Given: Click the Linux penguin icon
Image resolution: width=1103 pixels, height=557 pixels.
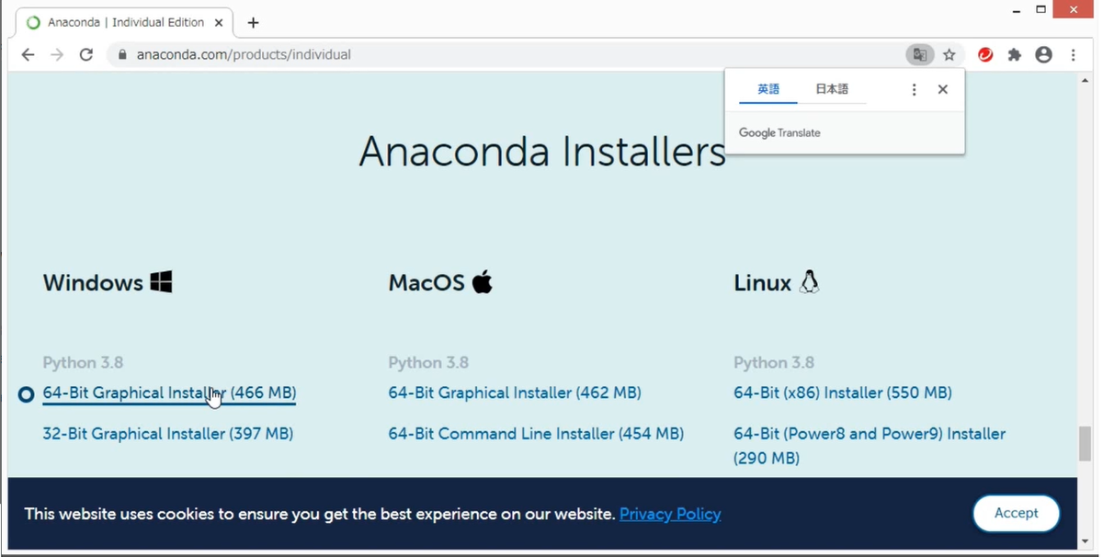Looking at the screenshot, I should (809, 282).
